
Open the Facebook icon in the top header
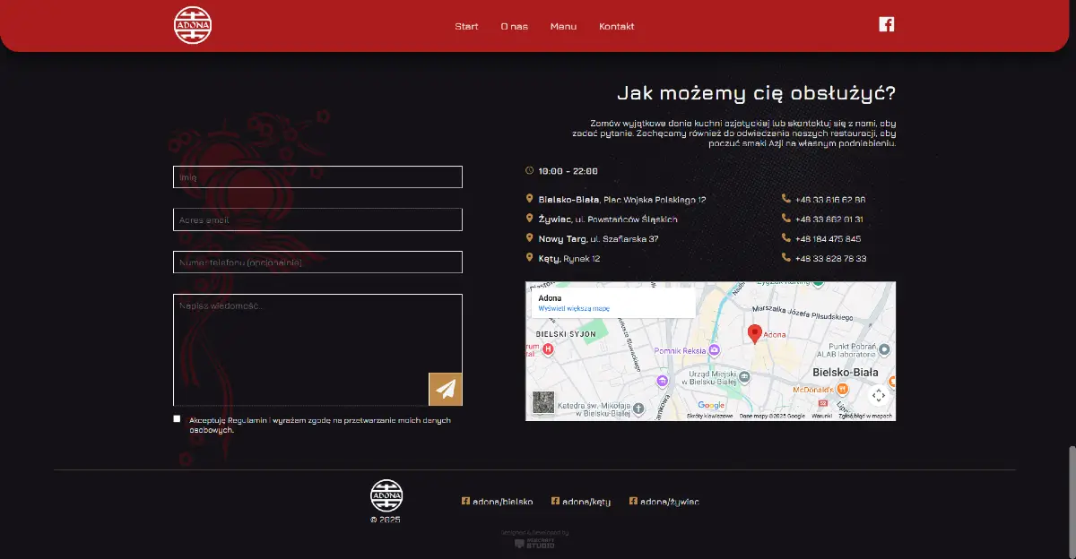(887, 24)
